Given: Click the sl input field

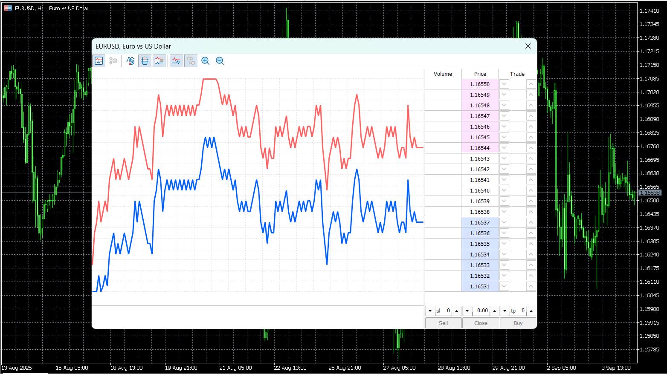Looking at the screenshot, I should click(443, 311).
